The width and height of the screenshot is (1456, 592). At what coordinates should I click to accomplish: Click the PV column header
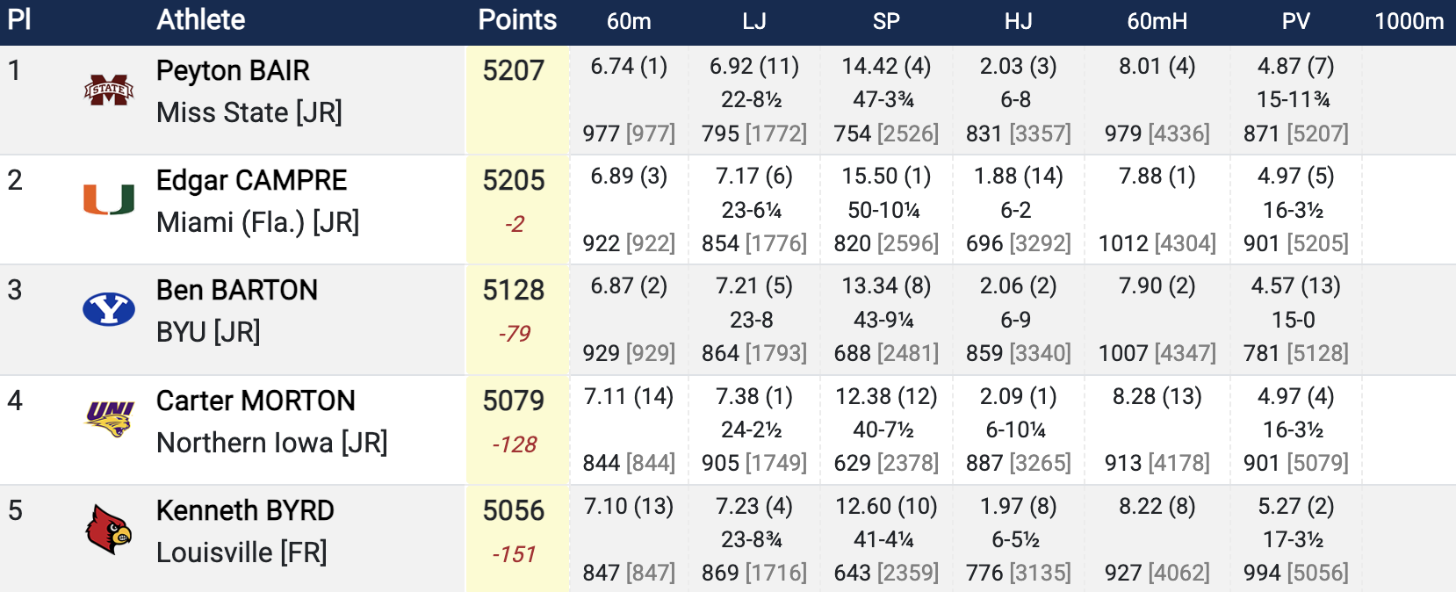click(1295, 21)
